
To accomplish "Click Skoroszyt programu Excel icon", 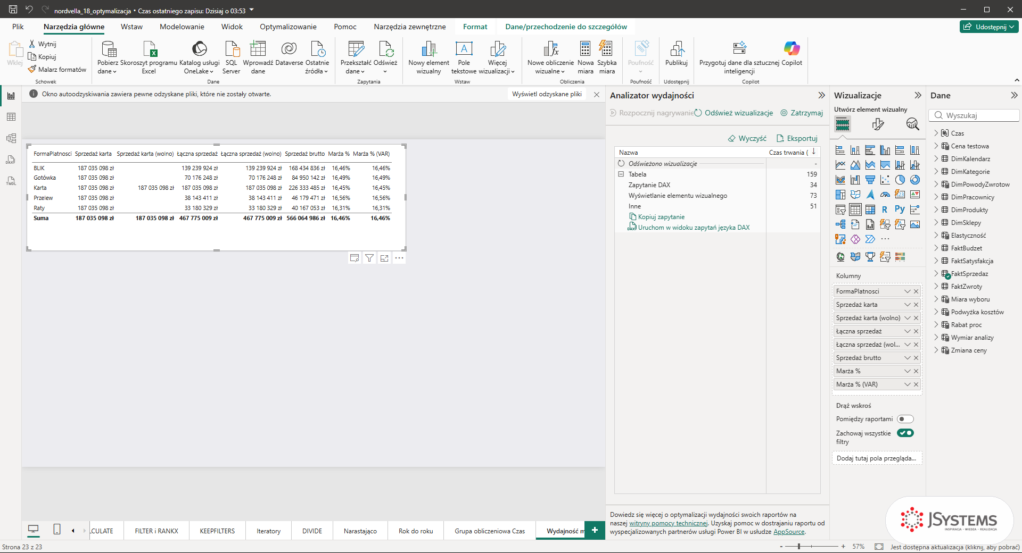I will 149,57.
